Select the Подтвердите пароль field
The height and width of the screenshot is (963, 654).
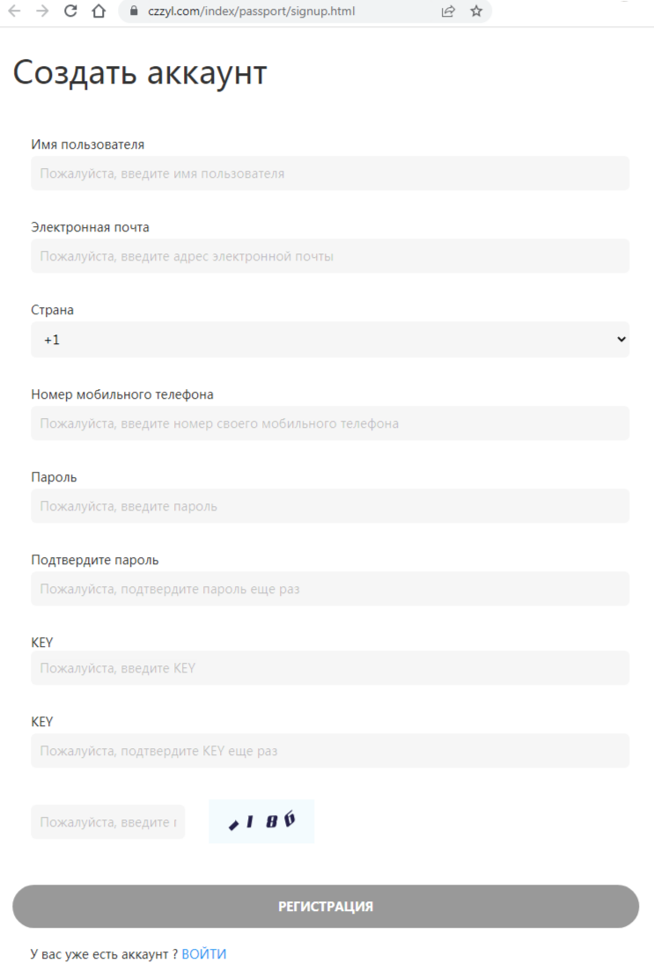click(330, 589)
